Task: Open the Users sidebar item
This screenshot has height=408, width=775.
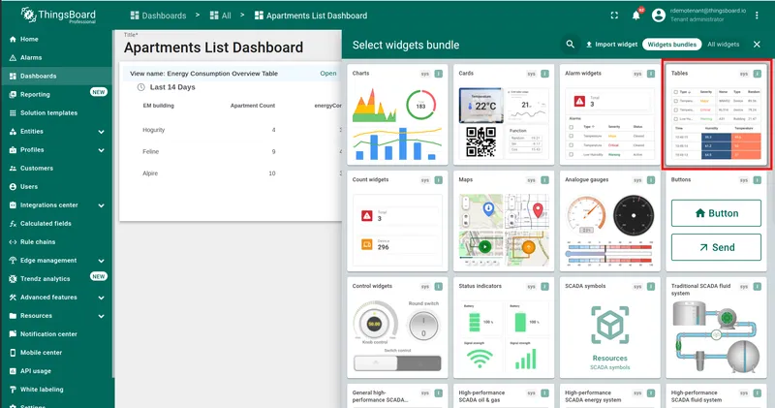Action: point(56,187)
